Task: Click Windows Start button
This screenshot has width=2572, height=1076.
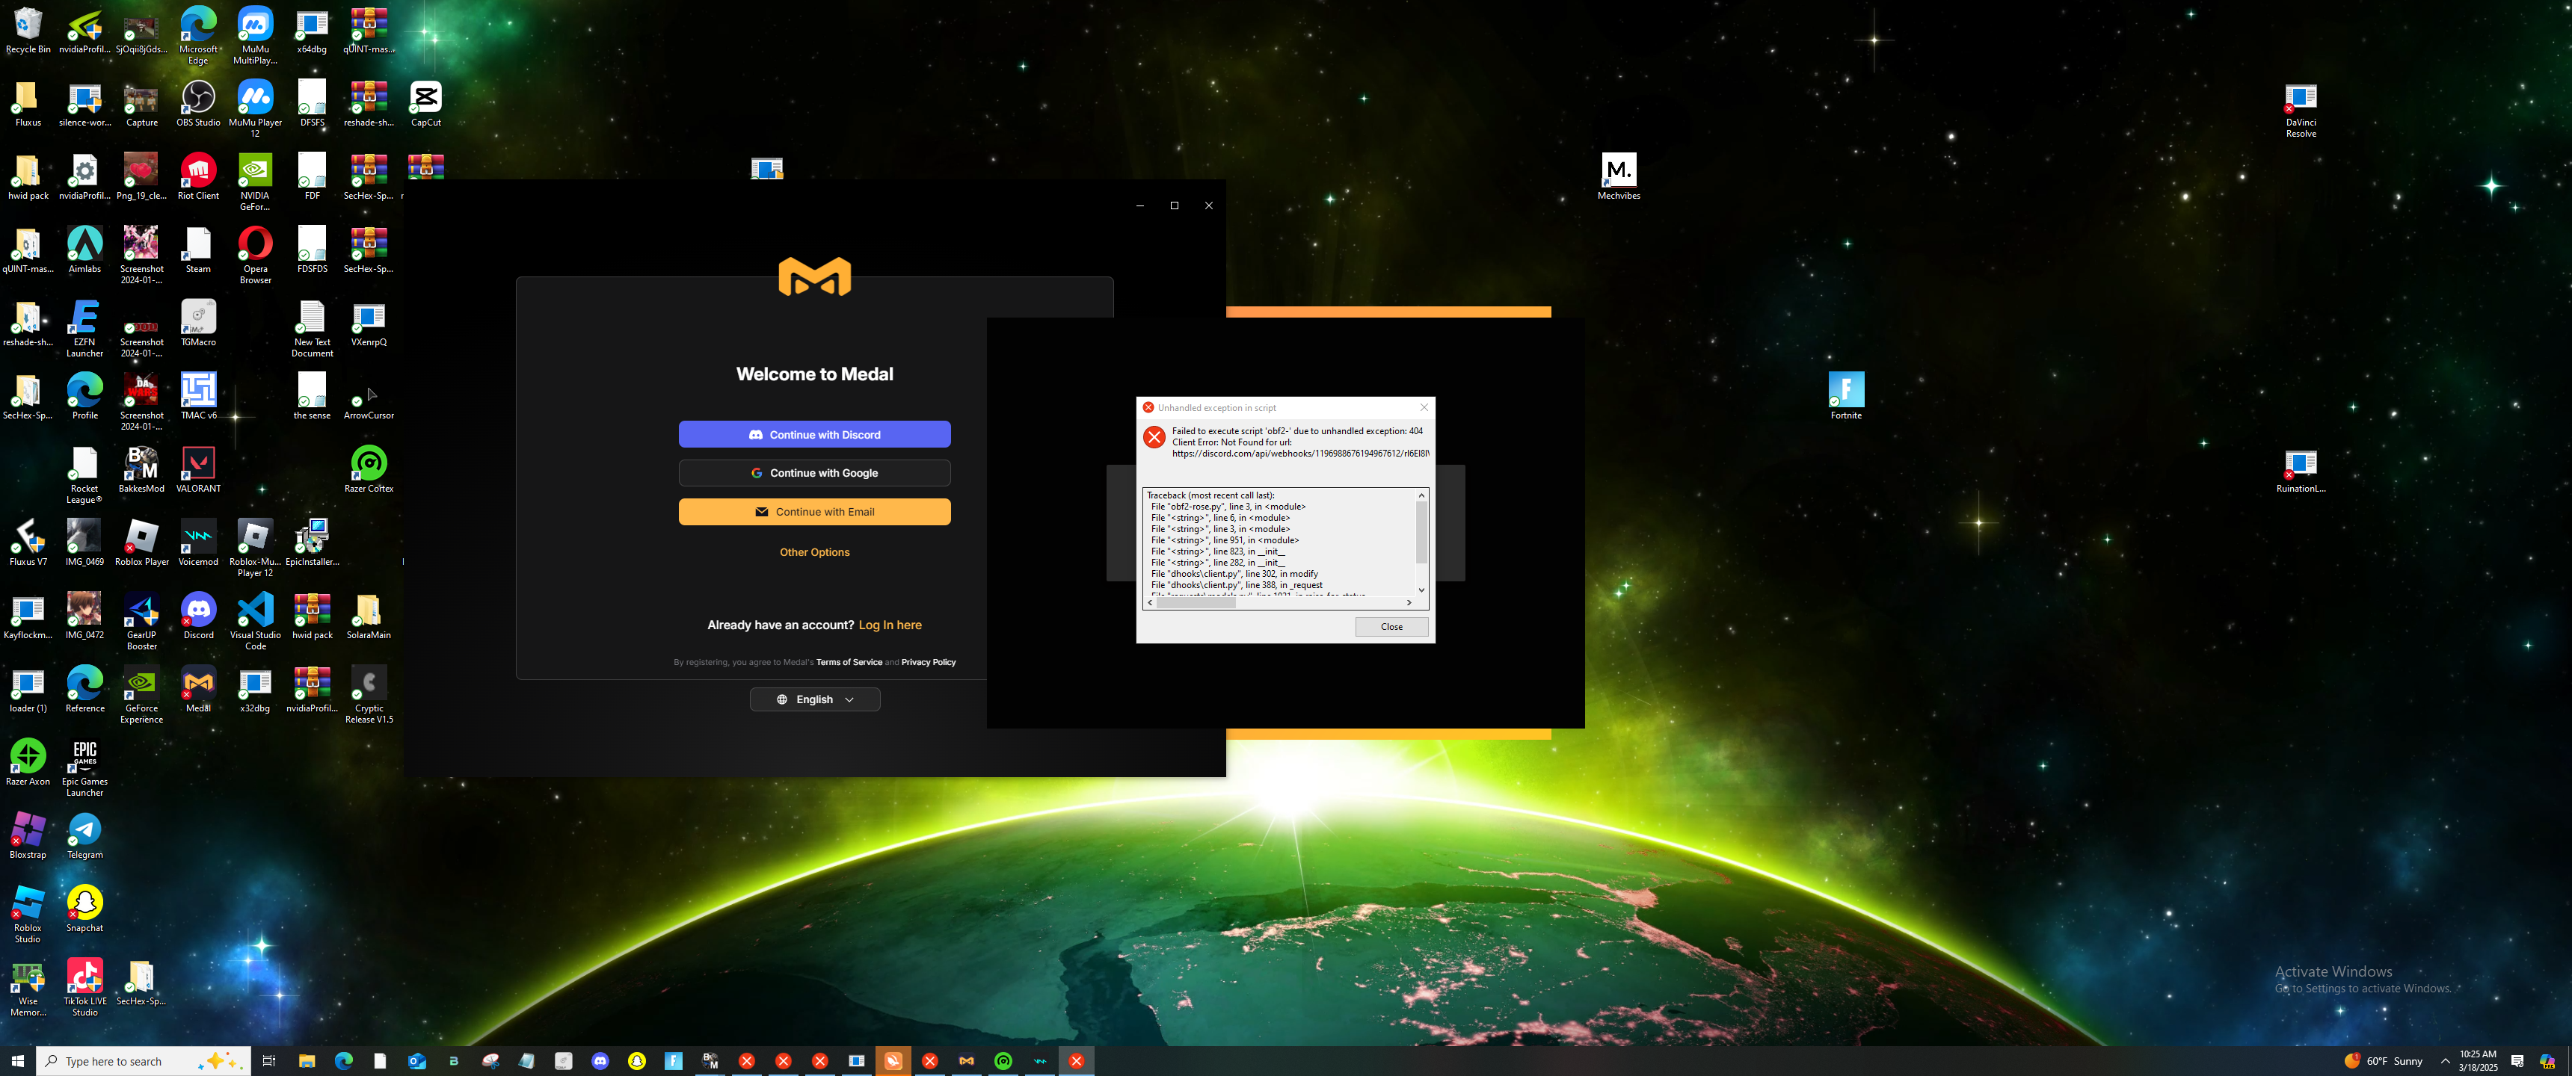Action: pyautogui.click(x=17, y=1061)
